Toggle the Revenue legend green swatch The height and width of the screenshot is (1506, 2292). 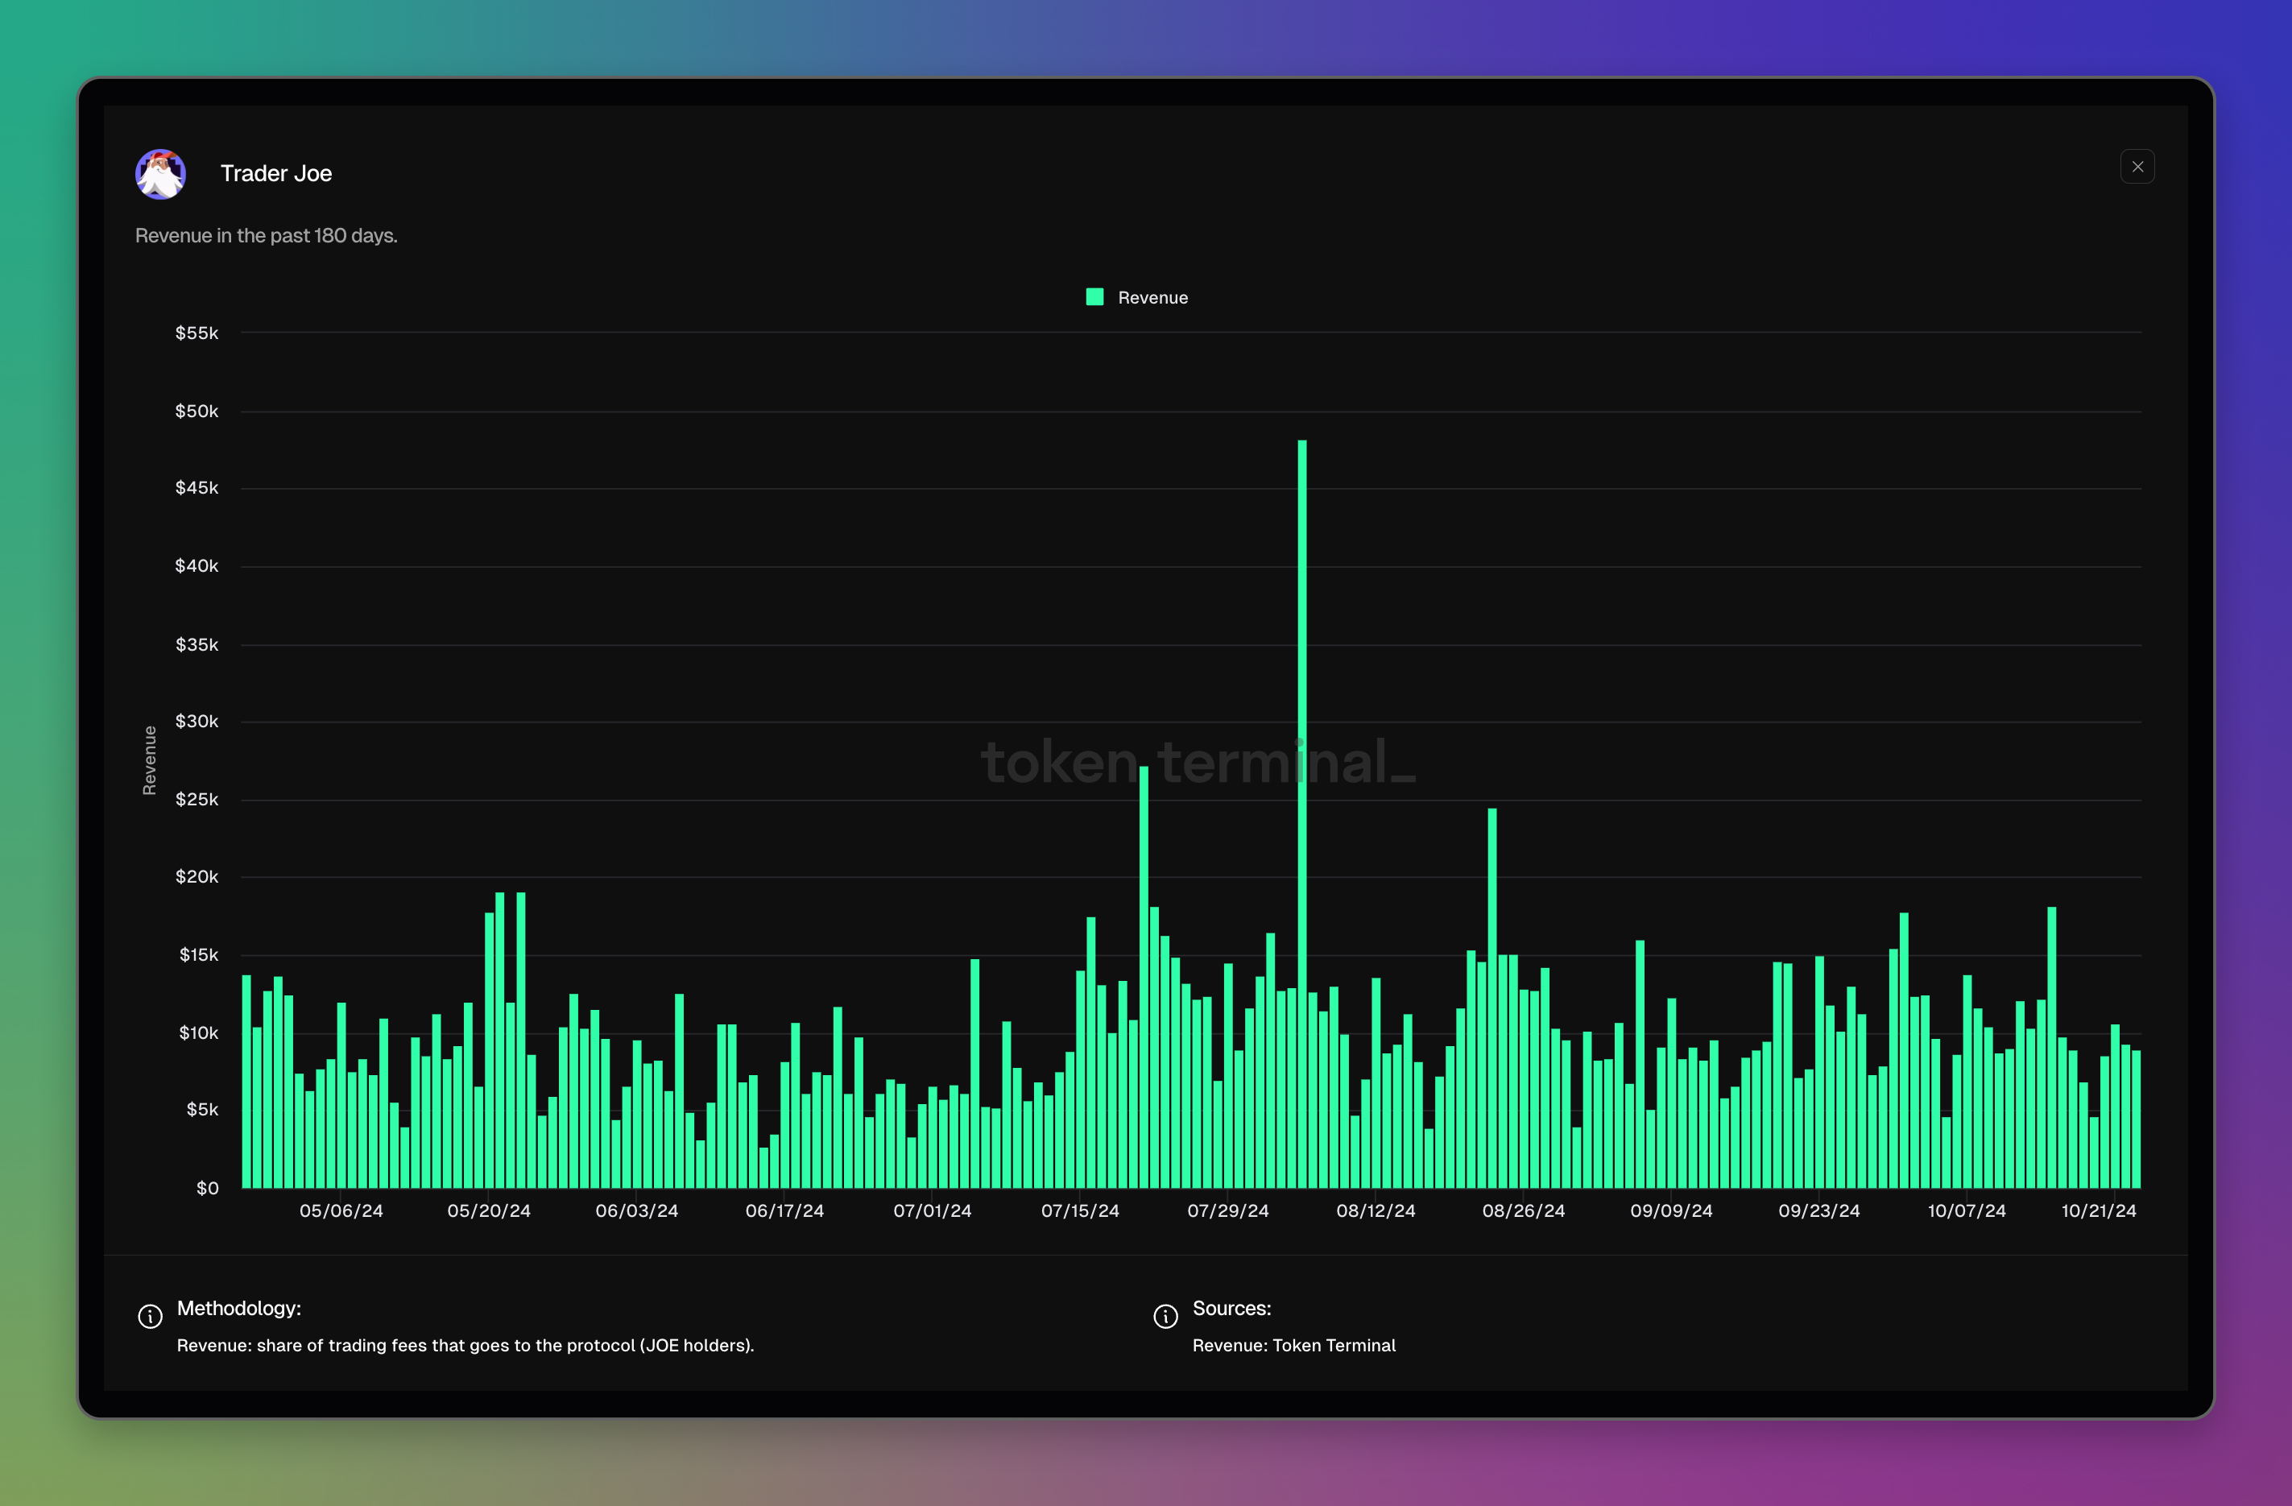(1095, 296)
